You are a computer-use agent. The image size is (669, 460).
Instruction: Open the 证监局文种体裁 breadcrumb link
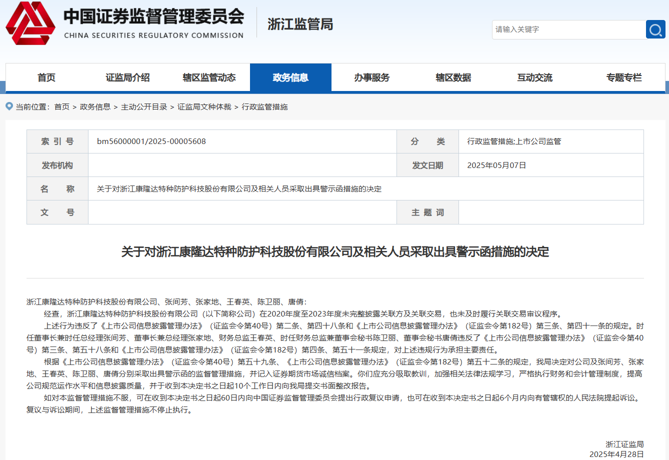click(x=204, y=107)
